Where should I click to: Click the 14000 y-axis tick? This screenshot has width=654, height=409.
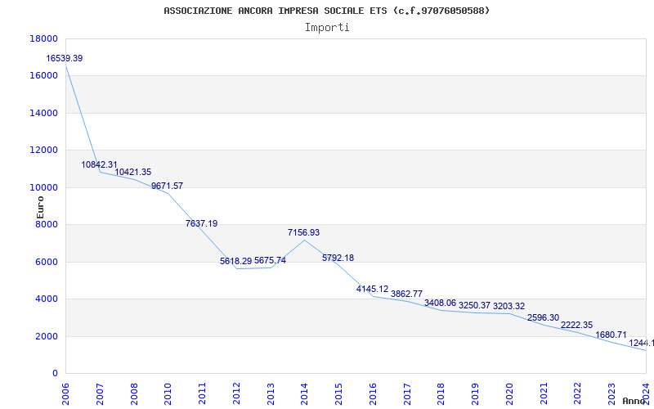[x=43, y=113]
